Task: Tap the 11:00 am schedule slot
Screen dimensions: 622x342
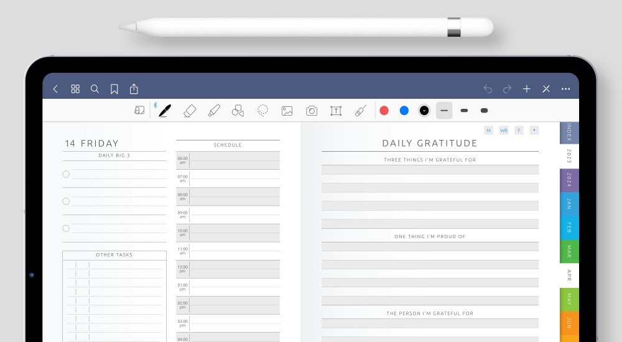Action: pyautogui.click(x=228, y=251)
